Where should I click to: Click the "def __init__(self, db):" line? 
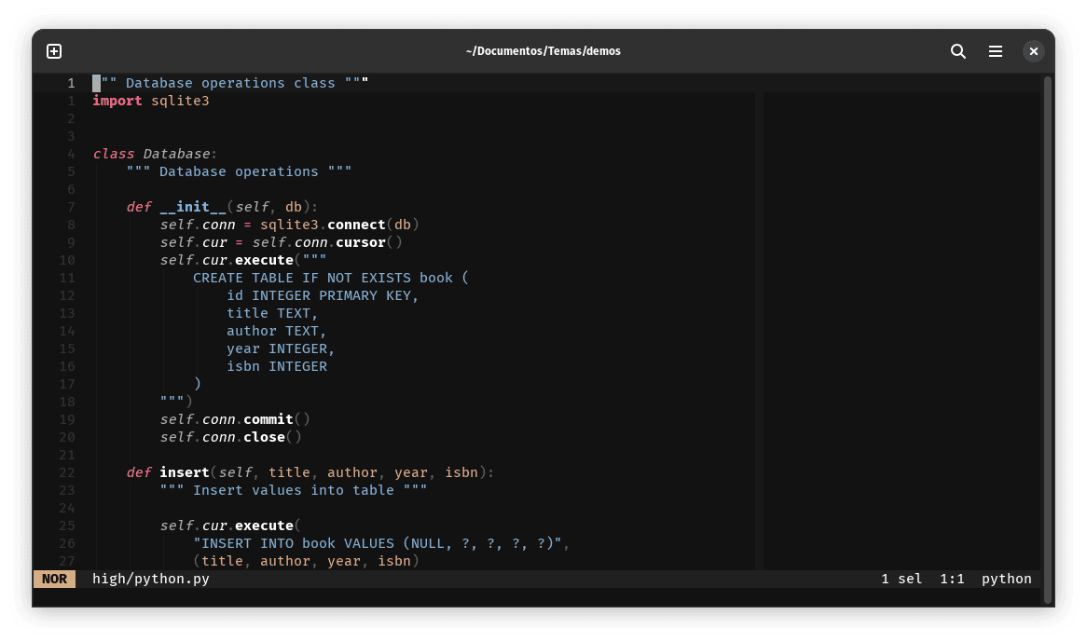click(222, 207)
